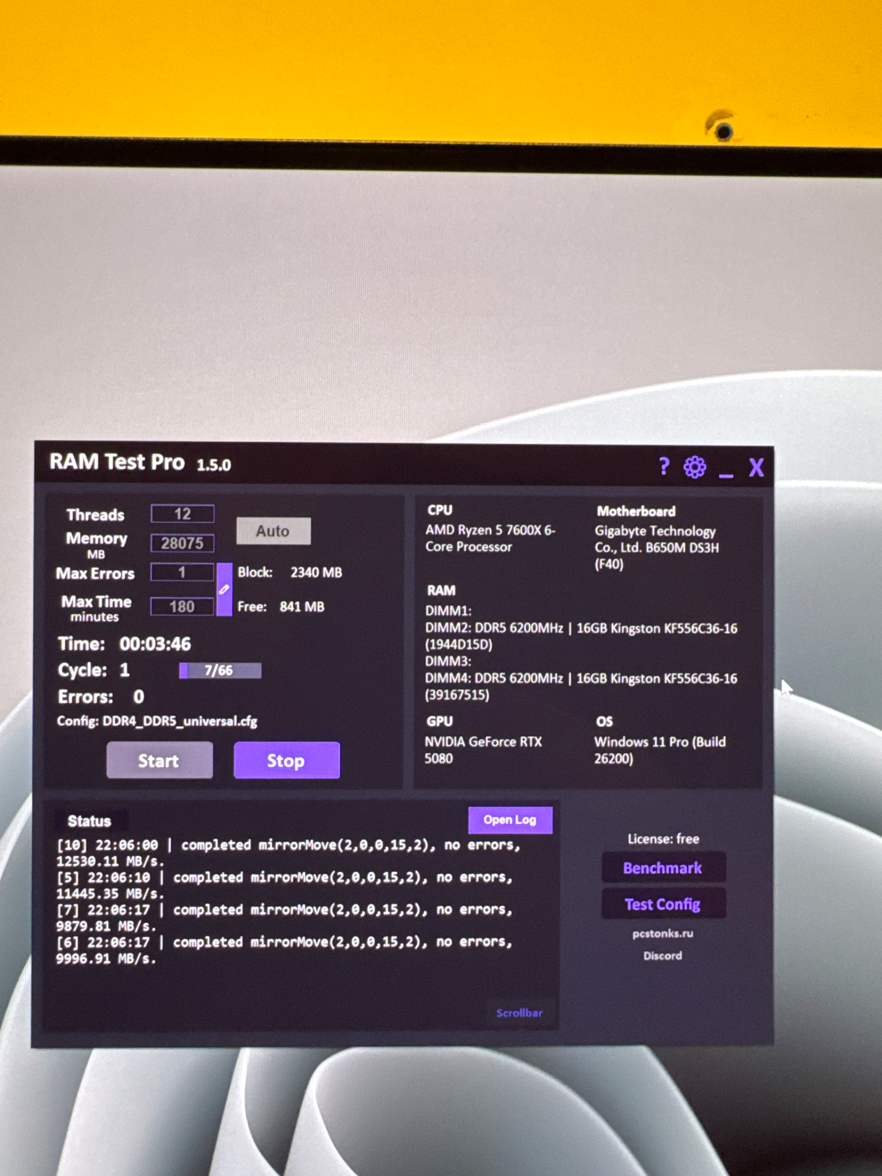Focus the Threads field showing 12
This screenshot has width=882, height=1176.
click(x=182, y=514)
